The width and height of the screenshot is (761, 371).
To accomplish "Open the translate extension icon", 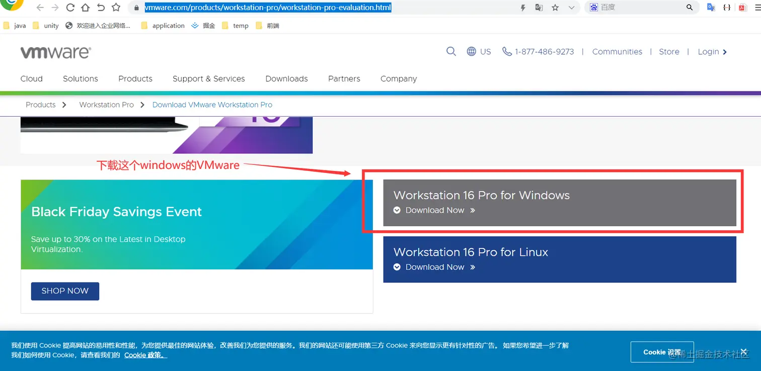I will coord(711,8).
